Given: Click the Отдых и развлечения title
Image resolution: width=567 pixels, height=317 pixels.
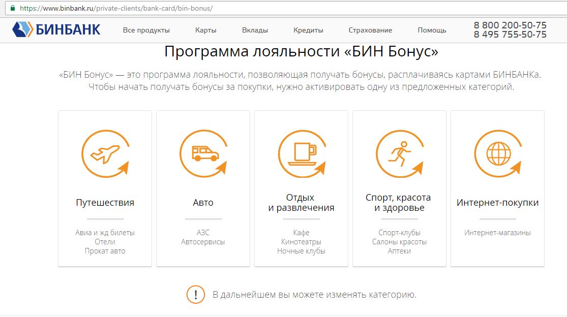Looking at the screenshot, I should (301, 202).
